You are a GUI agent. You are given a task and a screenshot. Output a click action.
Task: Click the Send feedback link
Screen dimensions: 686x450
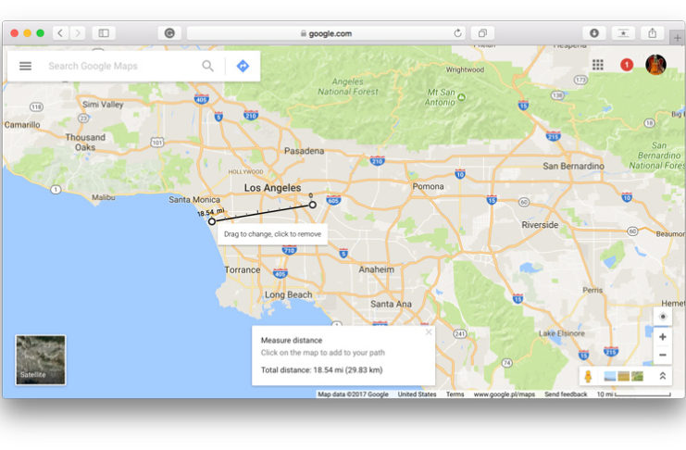(x=566, y=394)
